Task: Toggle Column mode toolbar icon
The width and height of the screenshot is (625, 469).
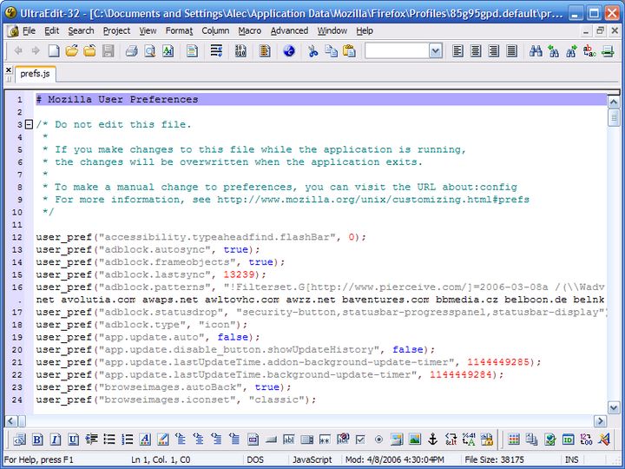Action: click(x=265, y=51)
